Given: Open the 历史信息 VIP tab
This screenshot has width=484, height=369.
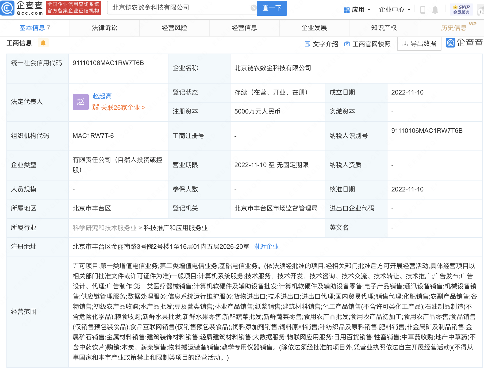Looking at the screenshot, I should pyautogui.click(x=454, y=28).
